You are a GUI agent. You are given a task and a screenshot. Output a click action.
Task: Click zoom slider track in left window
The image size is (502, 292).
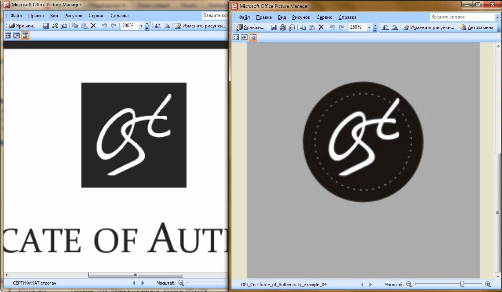tap(208, 283)
